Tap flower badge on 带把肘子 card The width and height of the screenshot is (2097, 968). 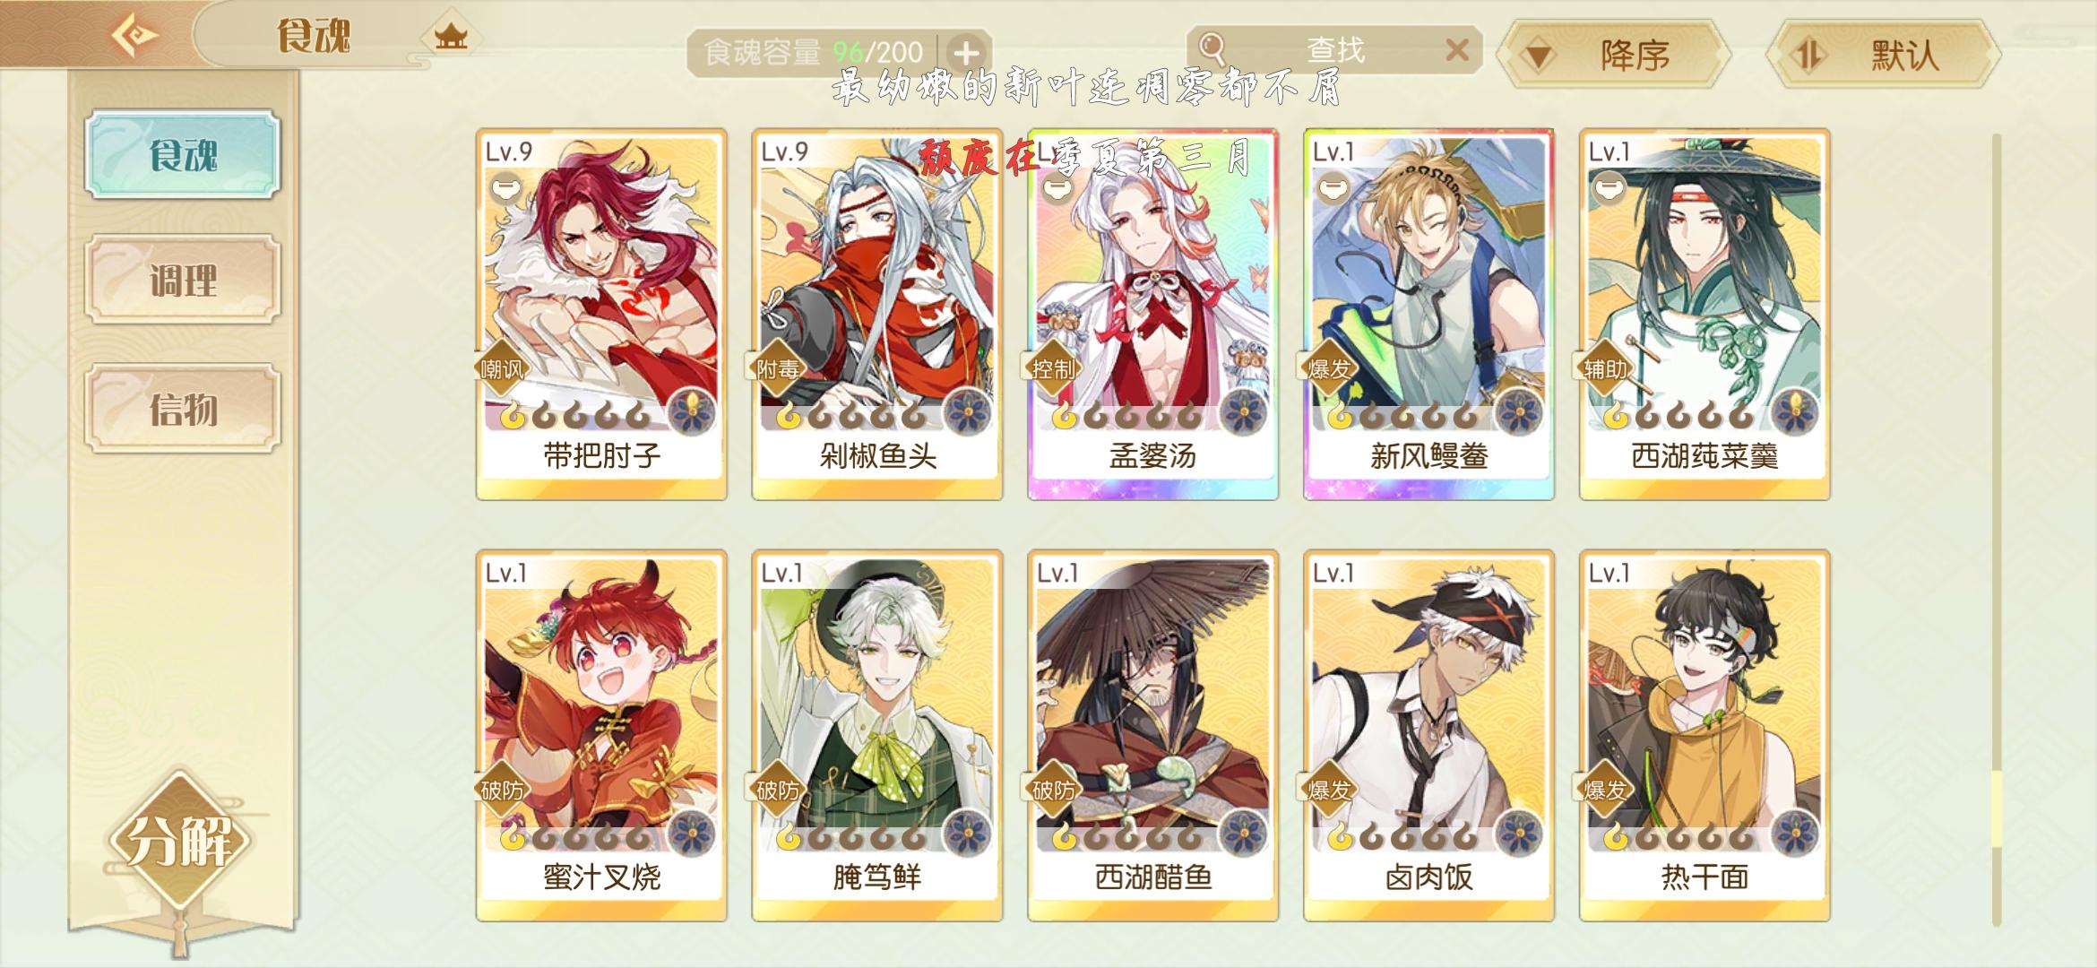point(693,413)
